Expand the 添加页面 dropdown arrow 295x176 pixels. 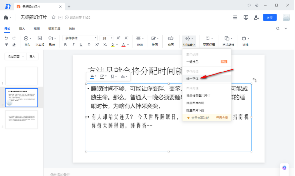click(x=23, y=56)
